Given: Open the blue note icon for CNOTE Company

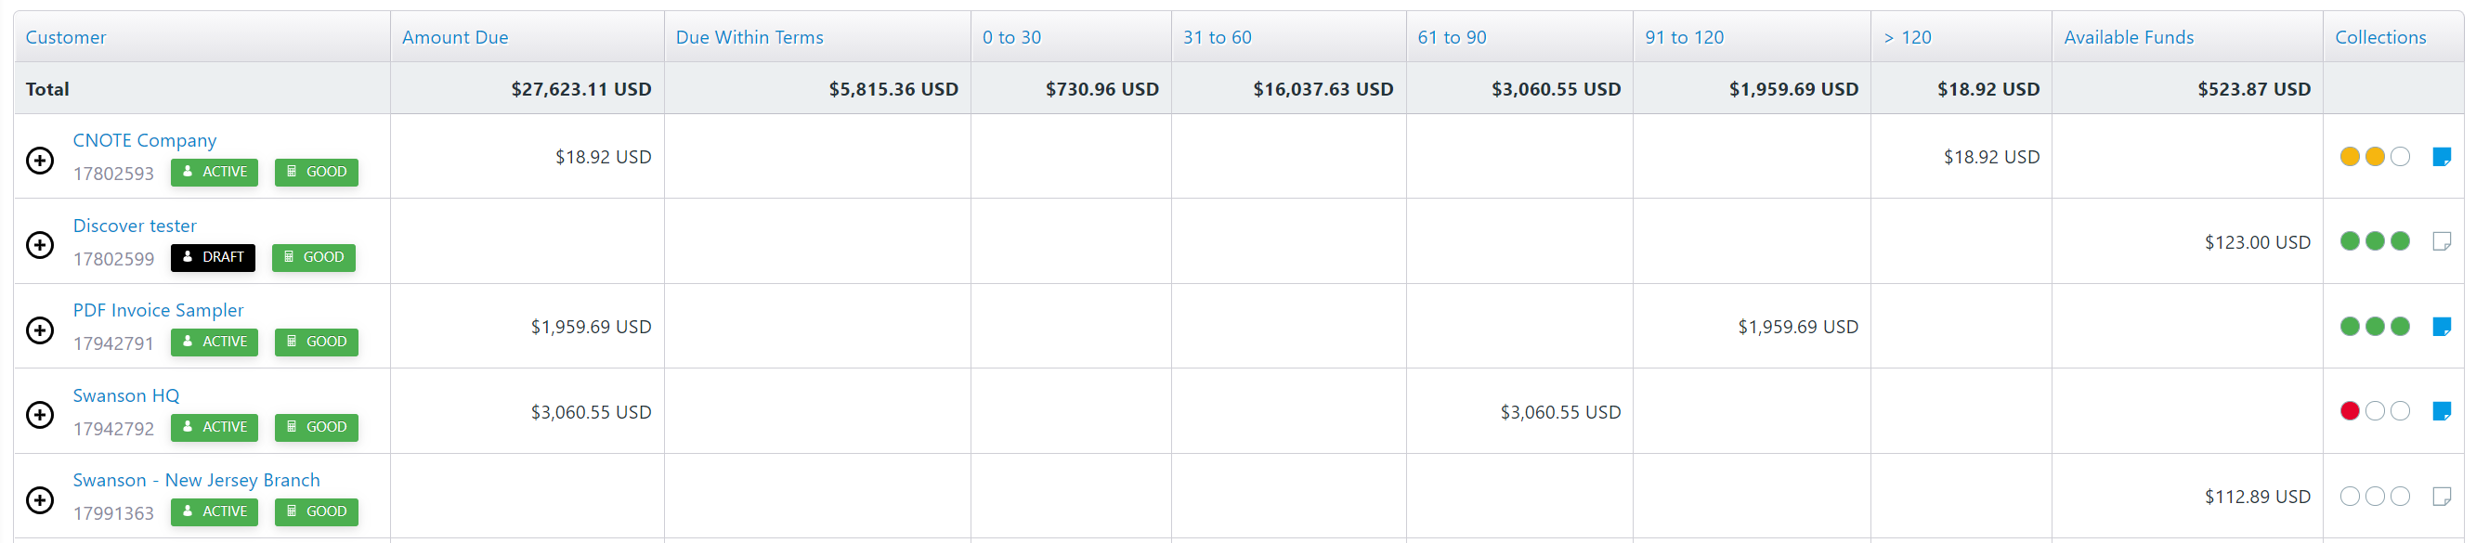Looking at the screenshot, I should click(2441, 157).
